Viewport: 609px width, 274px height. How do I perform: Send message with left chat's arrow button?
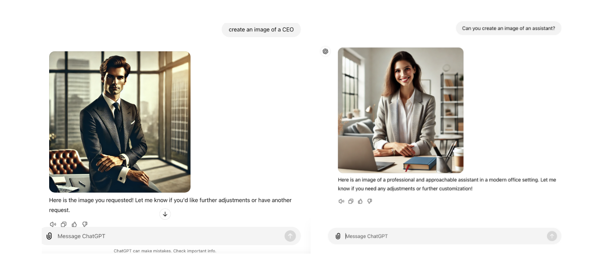[290, 236]
